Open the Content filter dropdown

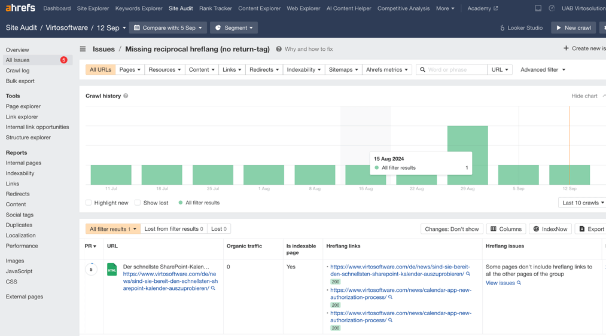(202, 69)
